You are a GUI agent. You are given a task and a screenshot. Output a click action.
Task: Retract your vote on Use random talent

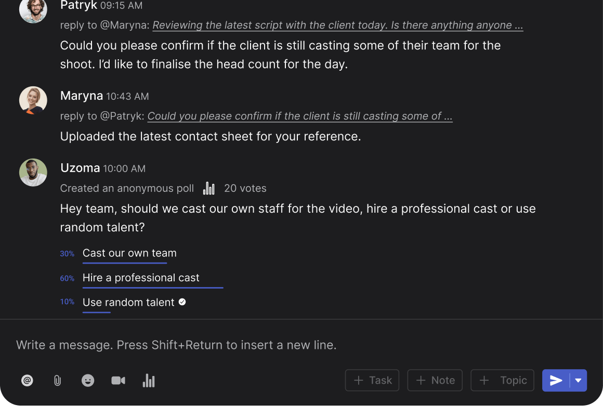click(x=128, y=302)
